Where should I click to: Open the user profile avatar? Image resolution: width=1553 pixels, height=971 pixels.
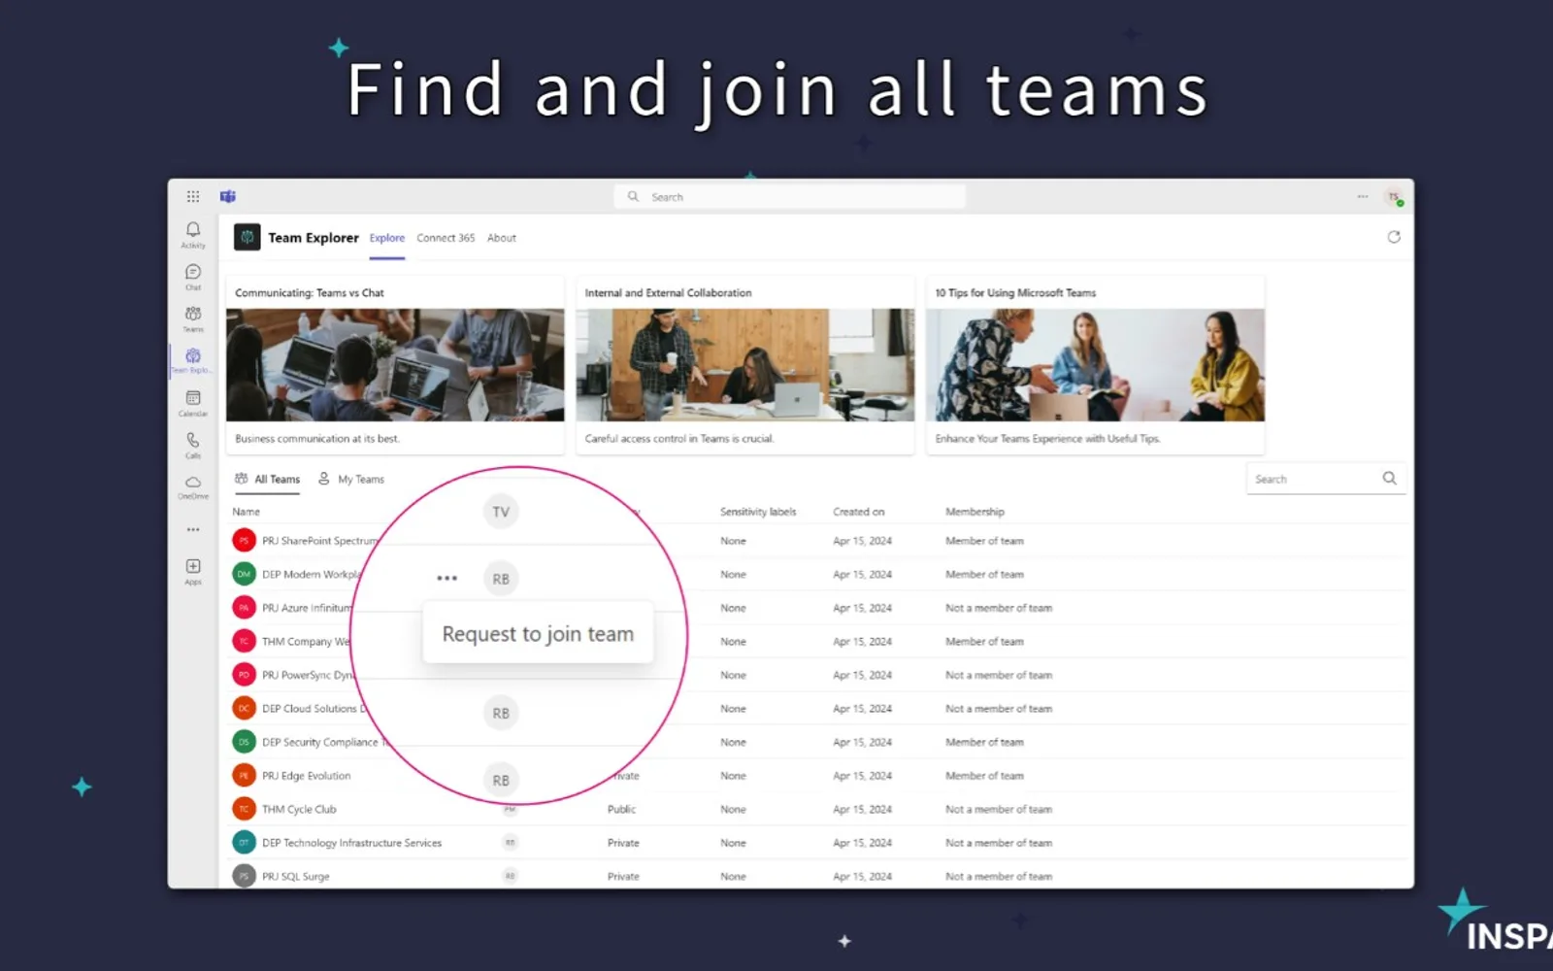[1394, 197]
